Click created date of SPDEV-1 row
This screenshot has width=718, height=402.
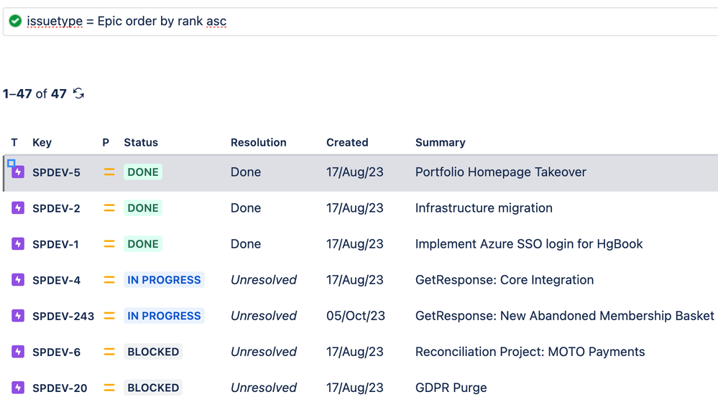coord(354,244)
